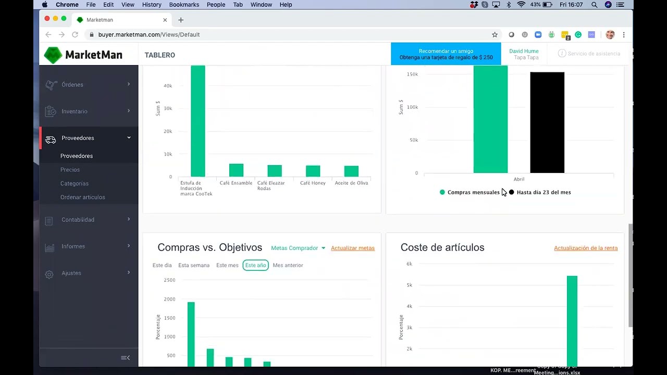The height and width of the screenshot is (375, 667).
Task: Open the Proveedores submenu item
Action: (x=77, y=156)
